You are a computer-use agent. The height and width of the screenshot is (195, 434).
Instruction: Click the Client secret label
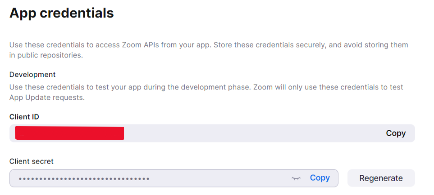point(31,161)
